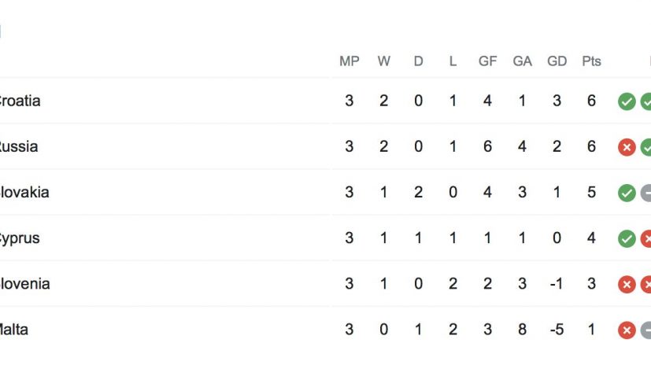651x376 pixels.
Task: Click the GA column header
Action: [522, 61]
